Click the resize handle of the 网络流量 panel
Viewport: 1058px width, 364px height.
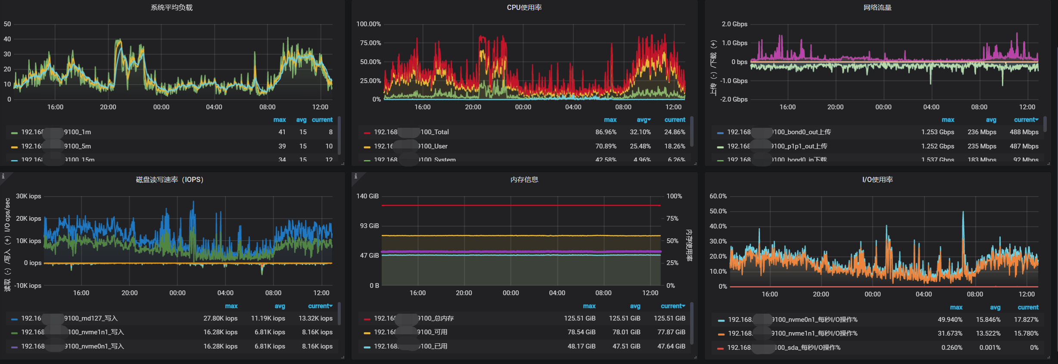tap(1048, 163)
